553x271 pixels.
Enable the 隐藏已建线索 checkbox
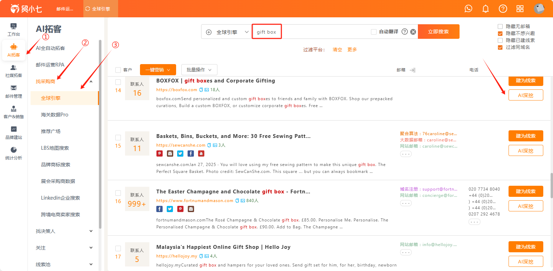tap(500, 40)
